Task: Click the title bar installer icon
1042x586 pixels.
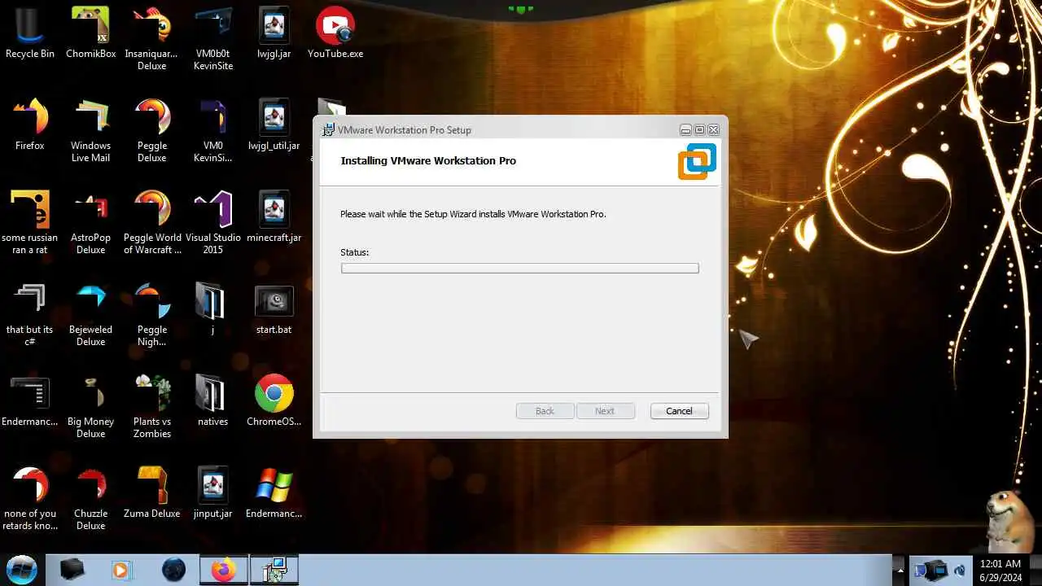Action: coord(328,129)
